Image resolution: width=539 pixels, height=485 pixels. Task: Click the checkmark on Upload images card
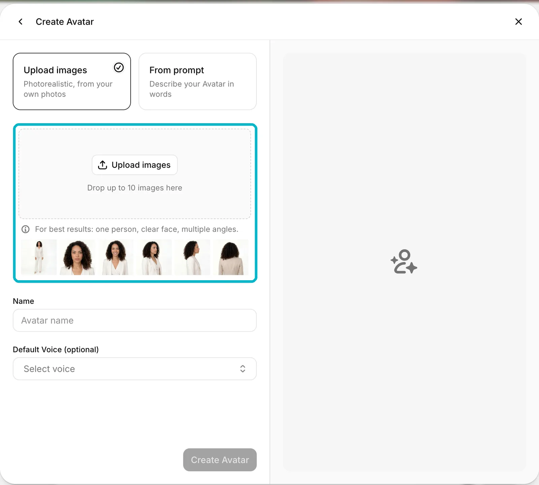119,68
